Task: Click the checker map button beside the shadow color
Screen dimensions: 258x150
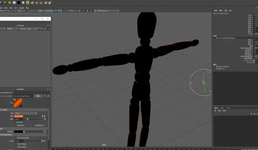Action: 45,132
